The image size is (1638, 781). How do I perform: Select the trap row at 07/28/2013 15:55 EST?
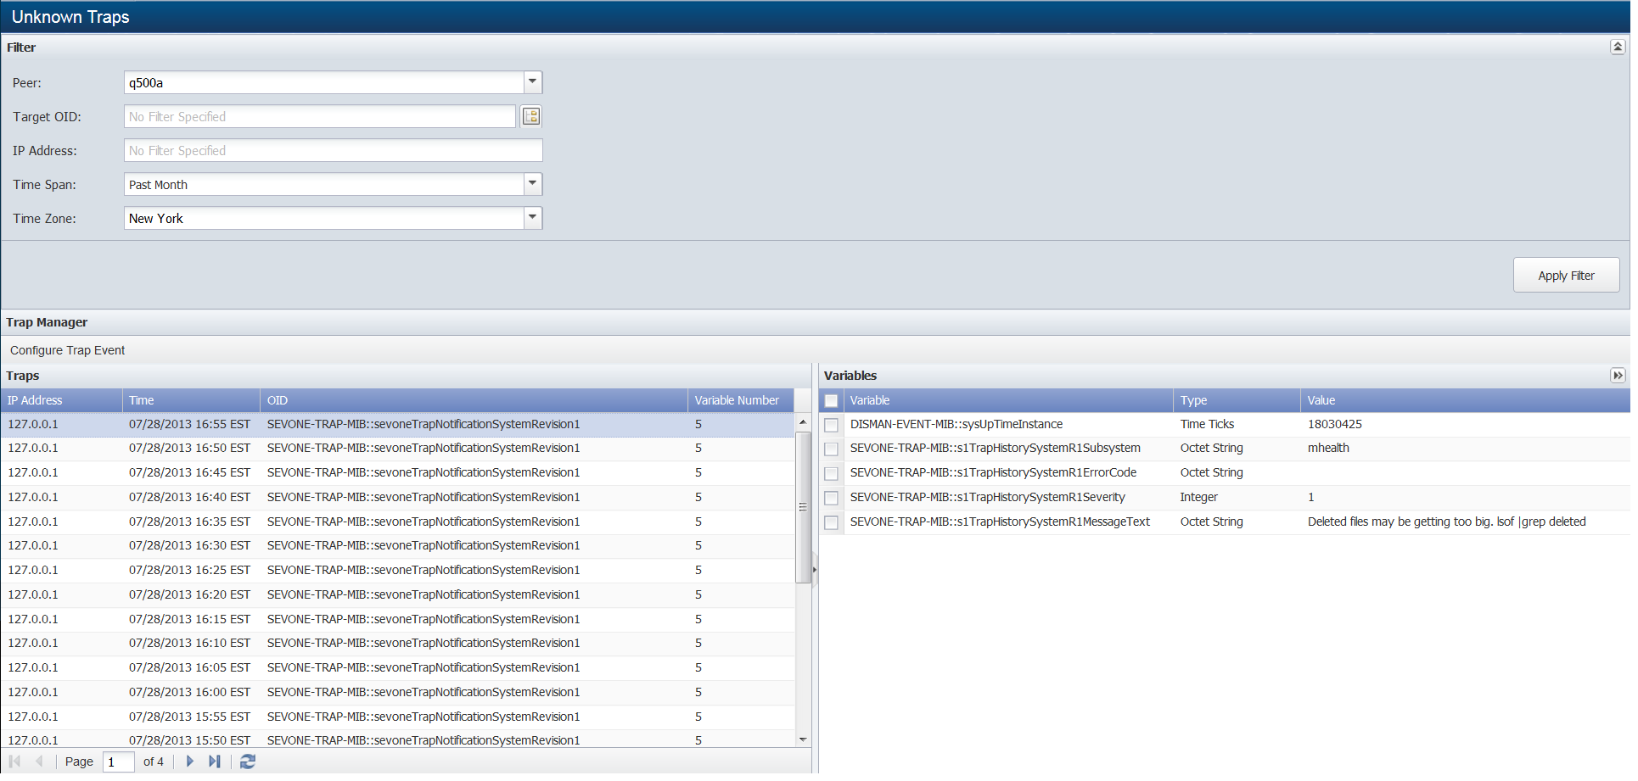tap(397, 717)
